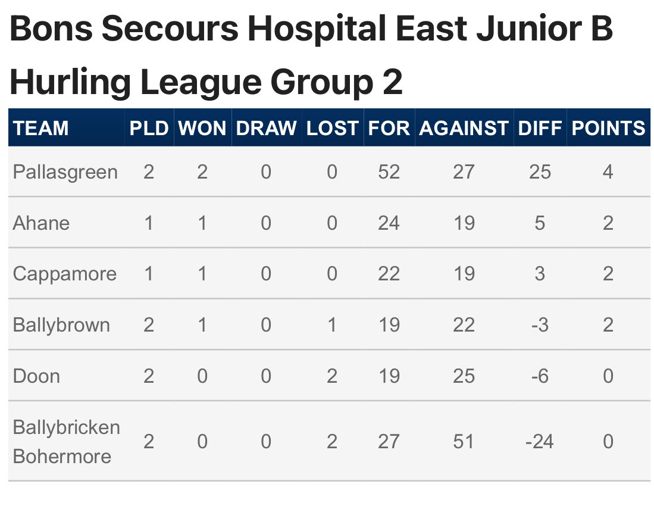The height and width of the screenshot is (506, 654).
Task: Open the Cappamore team entry
Action: pos(65,274)
